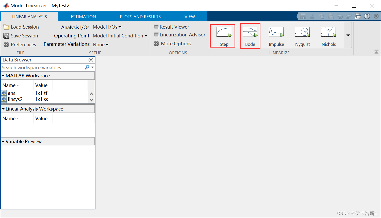Select the ans variable row
381x218 pixels.
tap(45, 93)
